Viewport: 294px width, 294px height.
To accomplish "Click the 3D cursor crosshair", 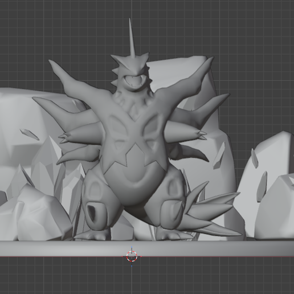I will 132,256.
